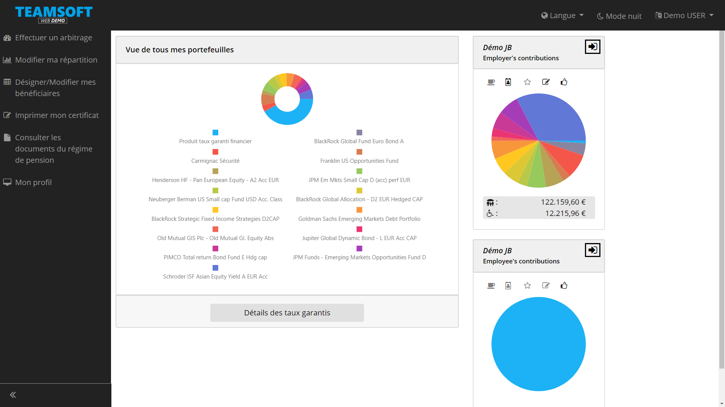This screenshot has height=407, width=725.
Task: Click star icon in Employee's contributions card
Action: click(528, 286)
